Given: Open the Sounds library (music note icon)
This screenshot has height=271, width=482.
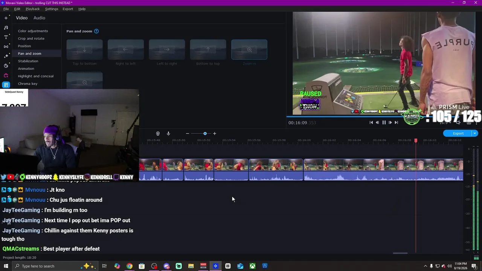Looking at the screenshot, I should (6, 27).
